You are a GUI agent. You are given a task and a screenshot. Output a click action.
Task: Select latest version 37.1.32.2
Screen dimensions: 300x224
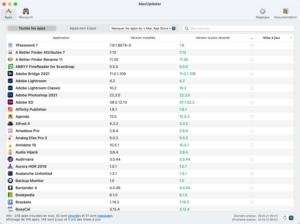(x=187, y=102)
